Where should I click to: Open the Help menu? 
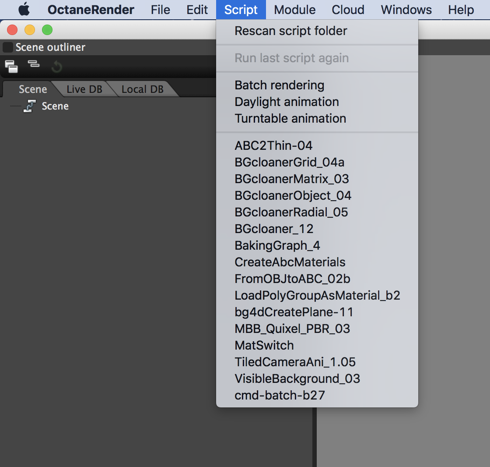pos(461,10)
